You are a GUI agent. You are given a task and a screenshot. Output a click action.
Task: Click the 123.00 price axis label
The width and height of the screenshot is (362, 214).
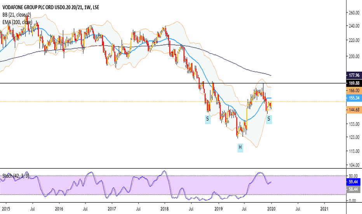coord(354,137)
